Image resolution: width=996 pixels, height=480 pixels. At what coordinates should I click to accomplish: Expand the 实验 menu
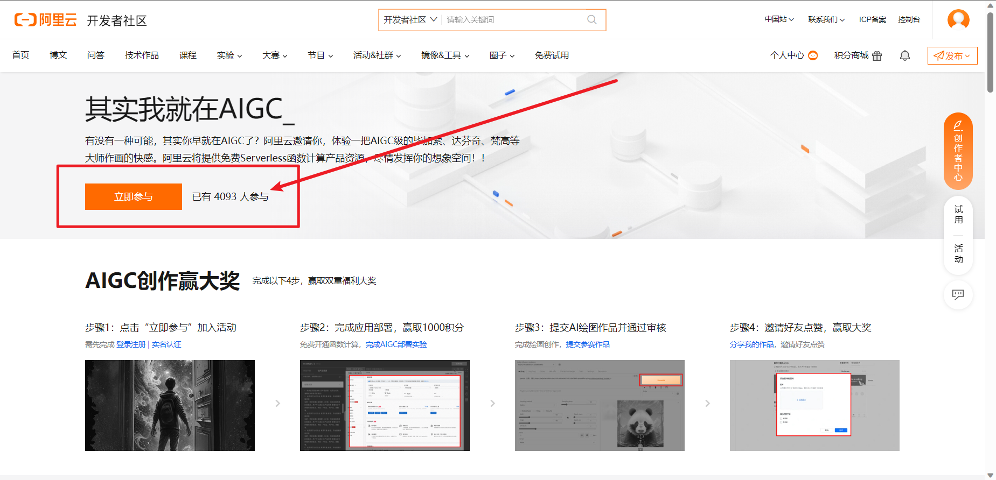pos(229,55)
